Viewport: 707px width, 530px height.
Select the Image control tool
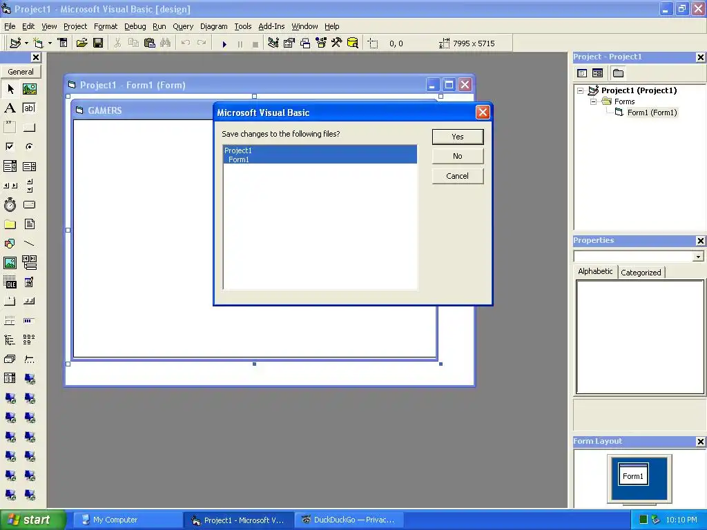tap(10, 263)
